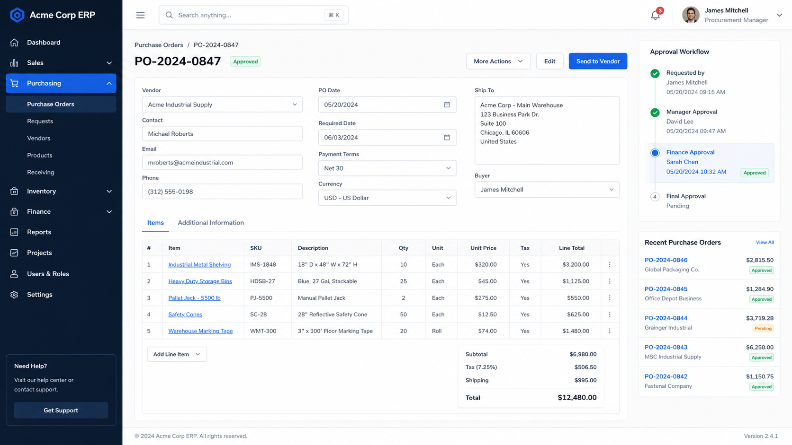Click the Email input field
The width and height of the screenshot is (792, 445).
click(x=222, y=162)
